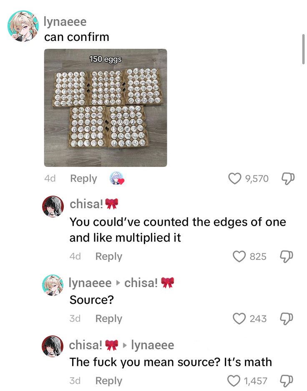Like lynaeee's "can confirm" comment with heart
Screen dimensions: 307x391
tap(235, 179)
